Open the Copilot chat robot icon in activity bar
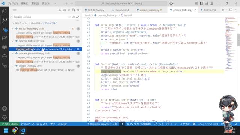 click(4, 56)
